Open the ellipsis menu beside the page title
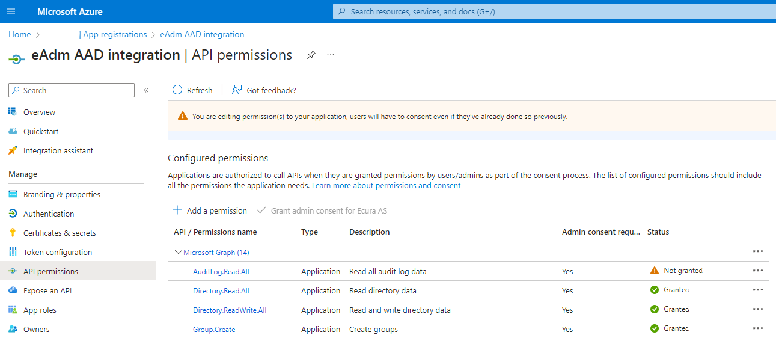Screen dimensions: 776x338 pyautogui.click(x=331, y=55)
